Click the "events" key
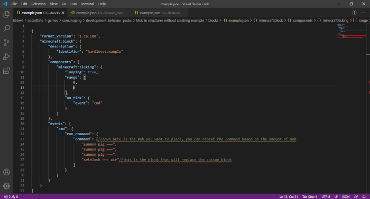 tap(57, 124)
